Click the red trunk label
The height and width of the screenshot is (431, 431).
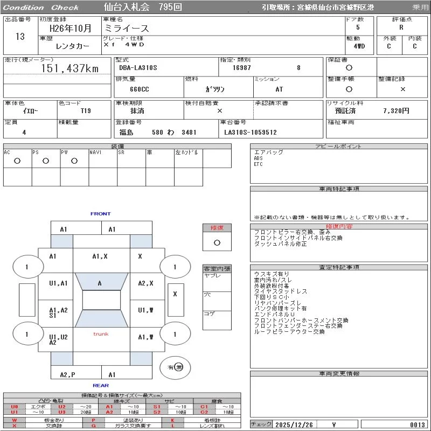(x=101, y=334)
